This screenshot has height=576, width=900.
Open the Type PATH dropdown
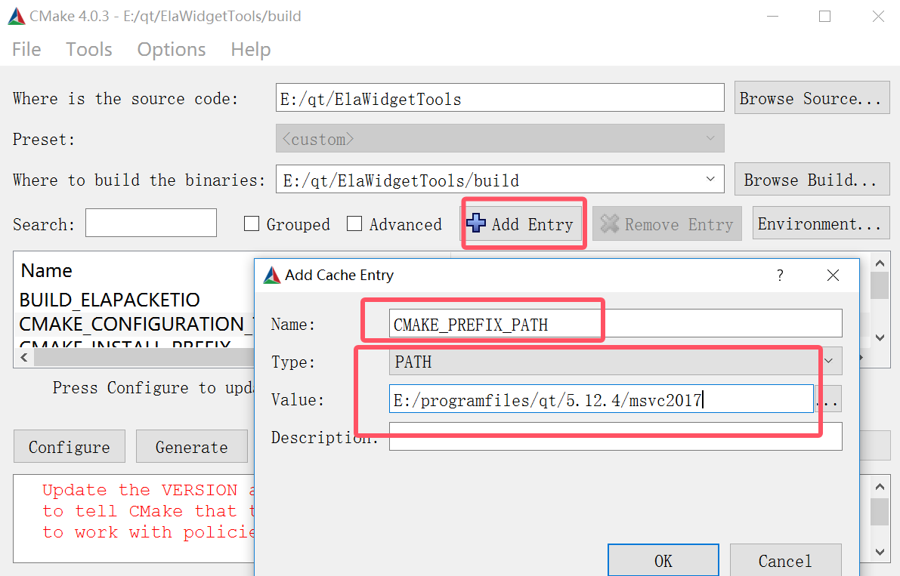point(615,361)
